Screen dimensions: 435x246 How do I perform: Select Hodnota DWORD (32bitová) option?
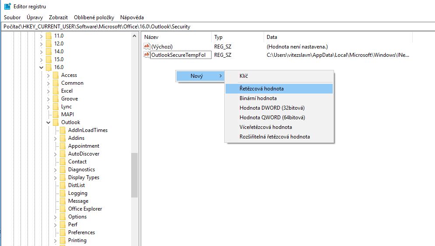[272, 108]
